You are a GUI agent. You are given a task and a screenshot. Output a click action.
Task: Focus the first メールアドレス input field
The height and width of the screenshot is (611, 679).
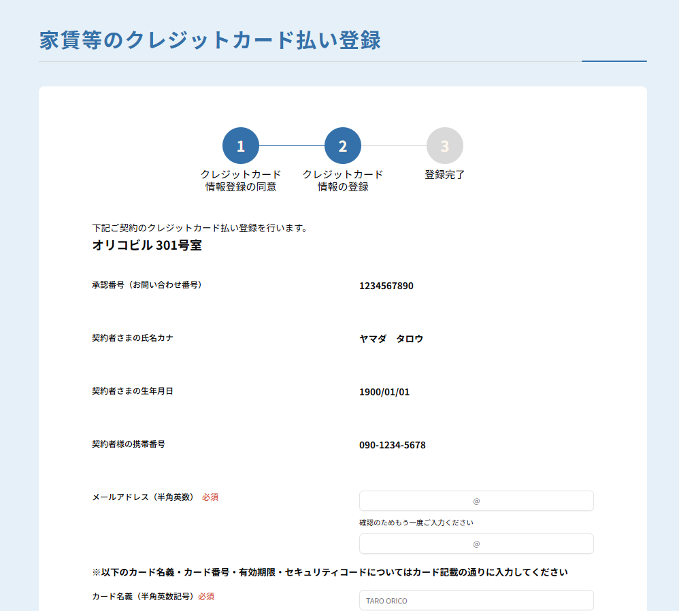(476, 501)
